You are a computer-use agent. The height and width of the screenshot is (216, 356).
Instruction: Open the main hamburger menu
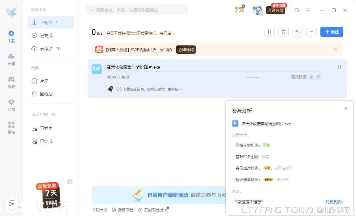coord(308,10)
